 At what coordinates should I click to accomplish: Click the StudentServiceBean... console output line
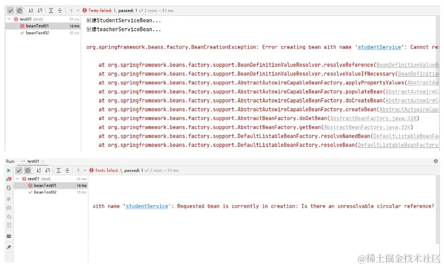click(123, 20)
